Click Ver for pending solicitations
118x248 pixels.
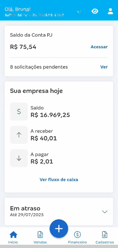104,67
